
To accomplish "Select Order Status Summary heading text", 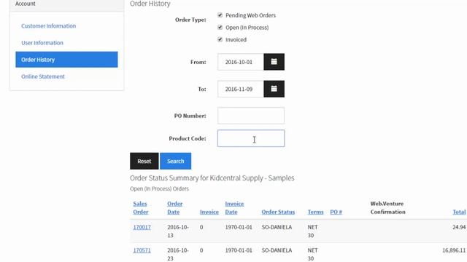I will [x=212, y=178].
